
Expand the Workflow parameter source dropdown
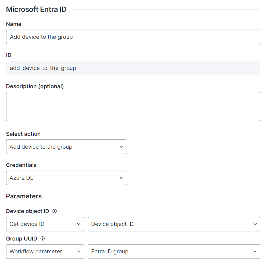point(45,252)
